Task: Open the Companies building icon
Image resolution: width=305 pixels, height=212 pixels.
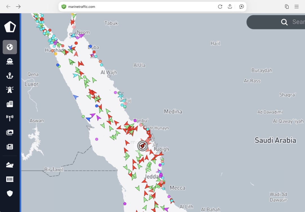Action: (10, 104)
